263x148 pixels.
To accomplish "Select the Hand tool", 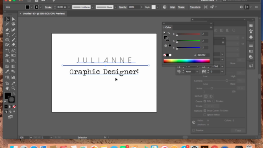I will point(7,88).
